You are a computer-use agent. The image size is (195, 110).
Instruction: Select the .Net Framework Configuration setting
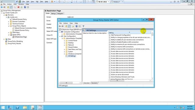coord(121,35)
